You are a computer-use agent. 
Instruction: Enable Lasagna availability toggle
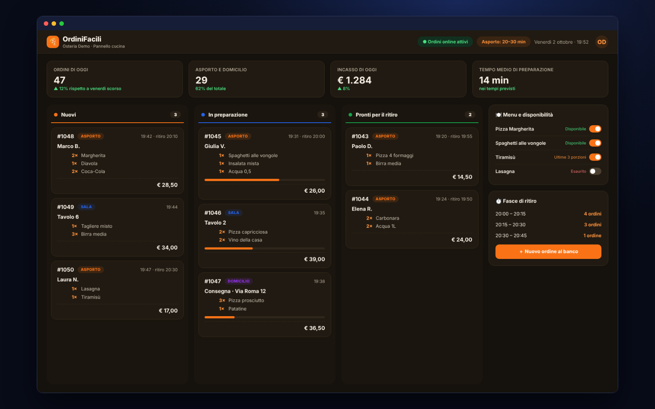tap(595, 171)
